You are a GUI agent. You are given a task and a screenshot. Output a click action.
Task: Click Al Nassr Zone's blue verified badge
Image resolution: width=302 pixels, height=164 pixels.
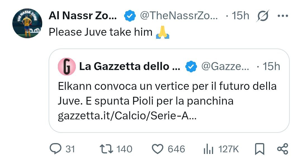click(129, 16)
